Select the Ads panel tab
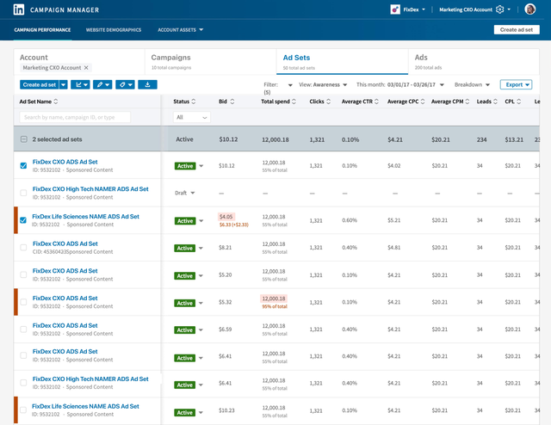 (x=474, y=62)
